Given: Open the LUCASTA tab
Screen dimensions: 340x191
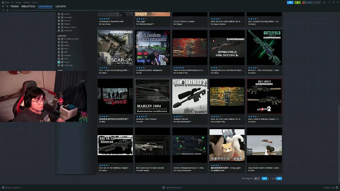Looking at the screenshot, I should tap(61, 6).
